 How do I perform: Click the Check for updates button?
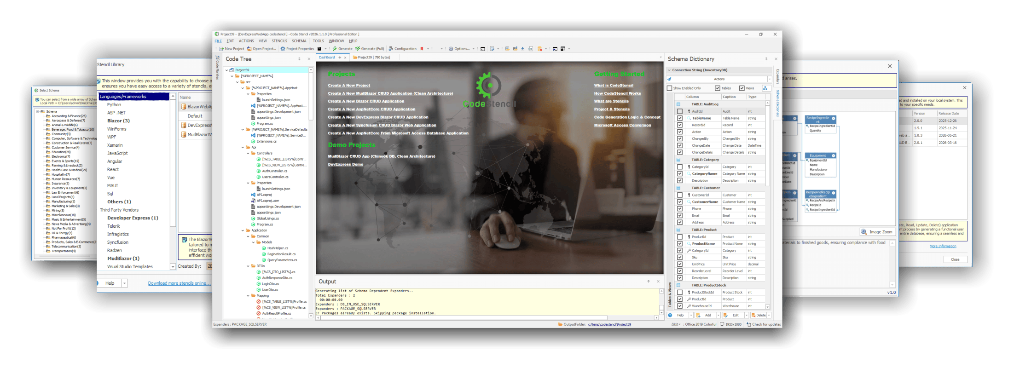point(764,325)
